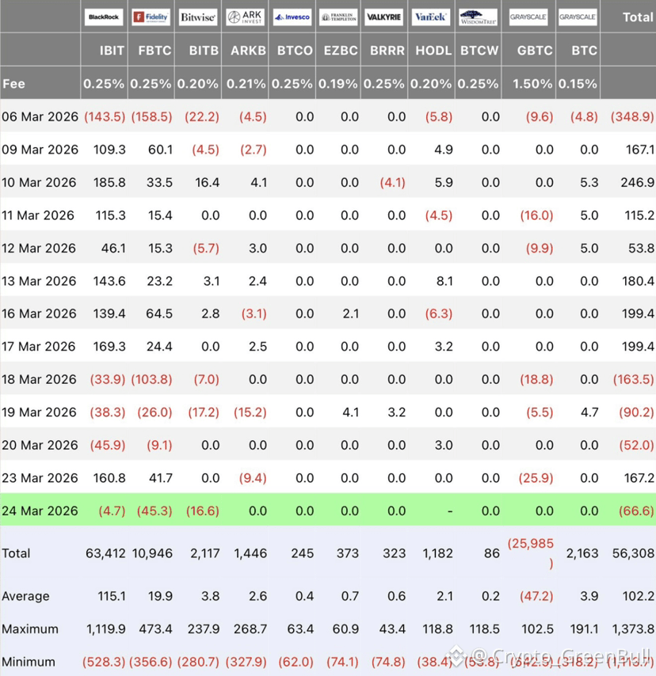The image size is (656, 676).
Task: Click the WisdomTree logo in header
Action: point(478,17)
